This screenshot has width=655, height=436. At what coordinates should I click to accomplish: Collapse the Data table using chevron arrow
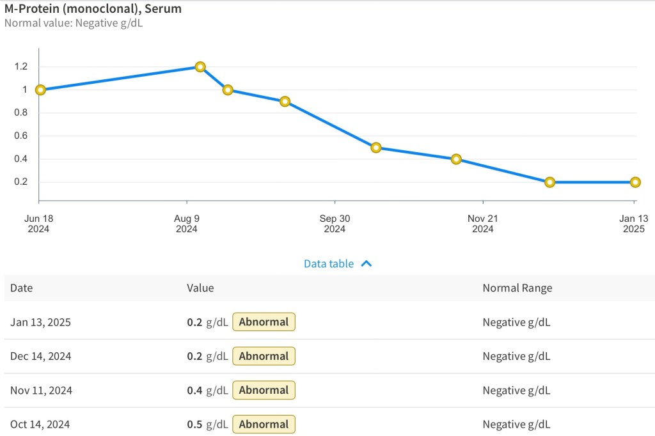(x=367, y=264)
